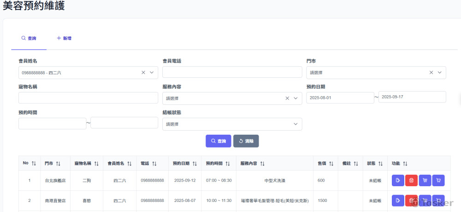
Task: Sort table by 售價 column arrows
Action: coord(331,164)
